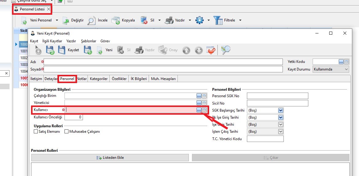Enable the Satış Elemanı checkbox
The width and height of the screenshot is (359, 176).
tap(36, 132)
